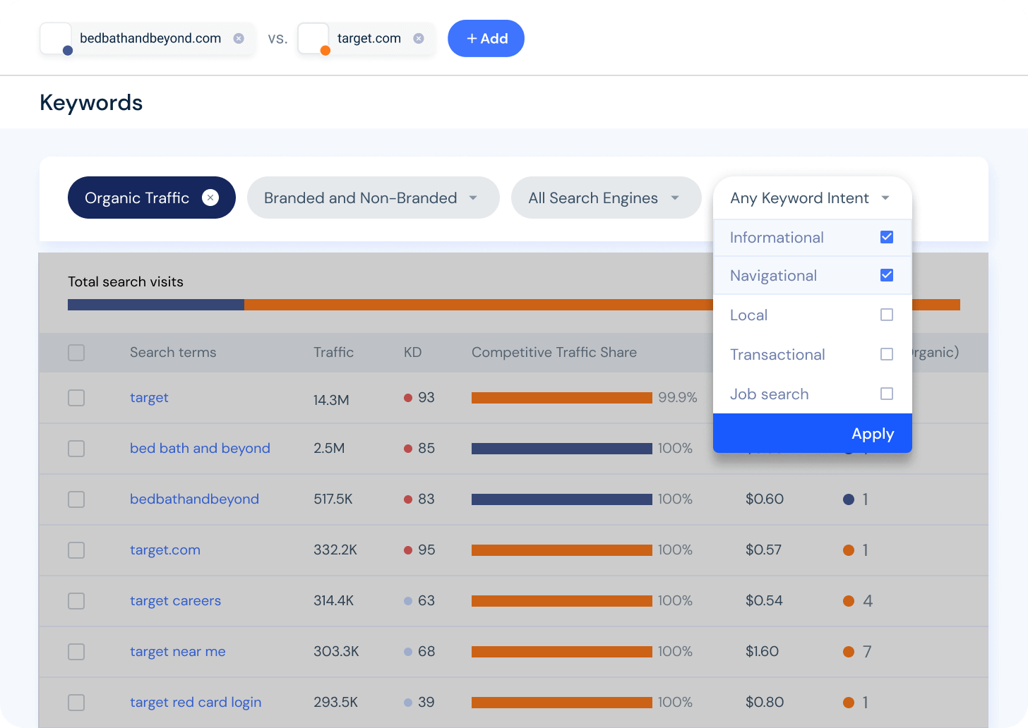Viewport: 1028px width, 728px height.
Task: Open the Branded and Non-Branded dropdown
Action: pos(373,198)
